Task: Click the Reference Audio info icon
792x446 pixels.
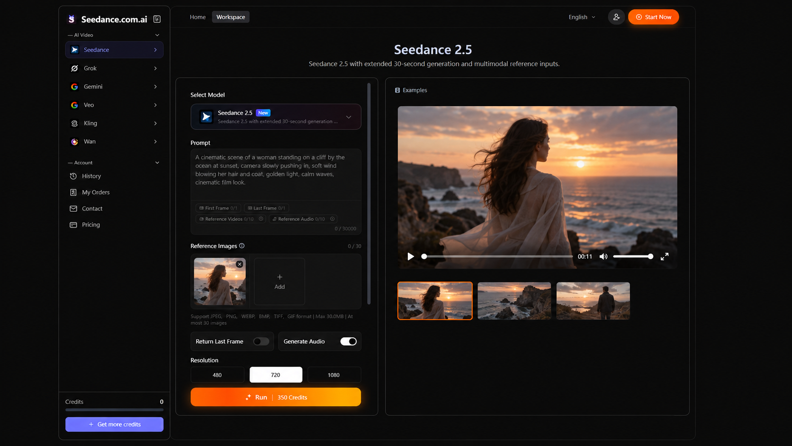Action: pyautogui.click(x=333, y=219)
